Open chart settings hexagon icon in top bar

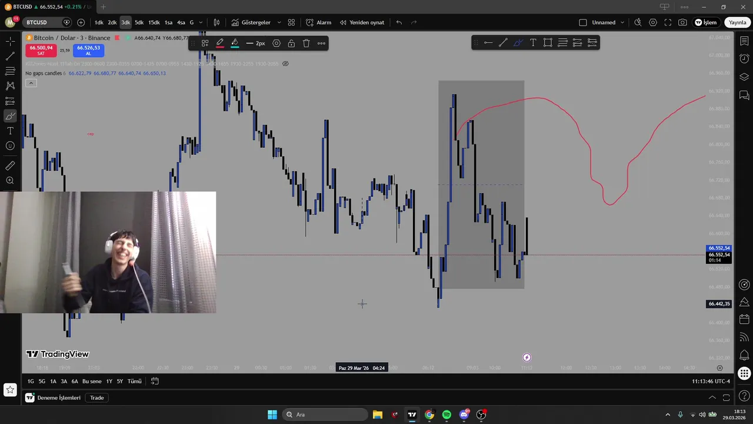click(653, 22)
